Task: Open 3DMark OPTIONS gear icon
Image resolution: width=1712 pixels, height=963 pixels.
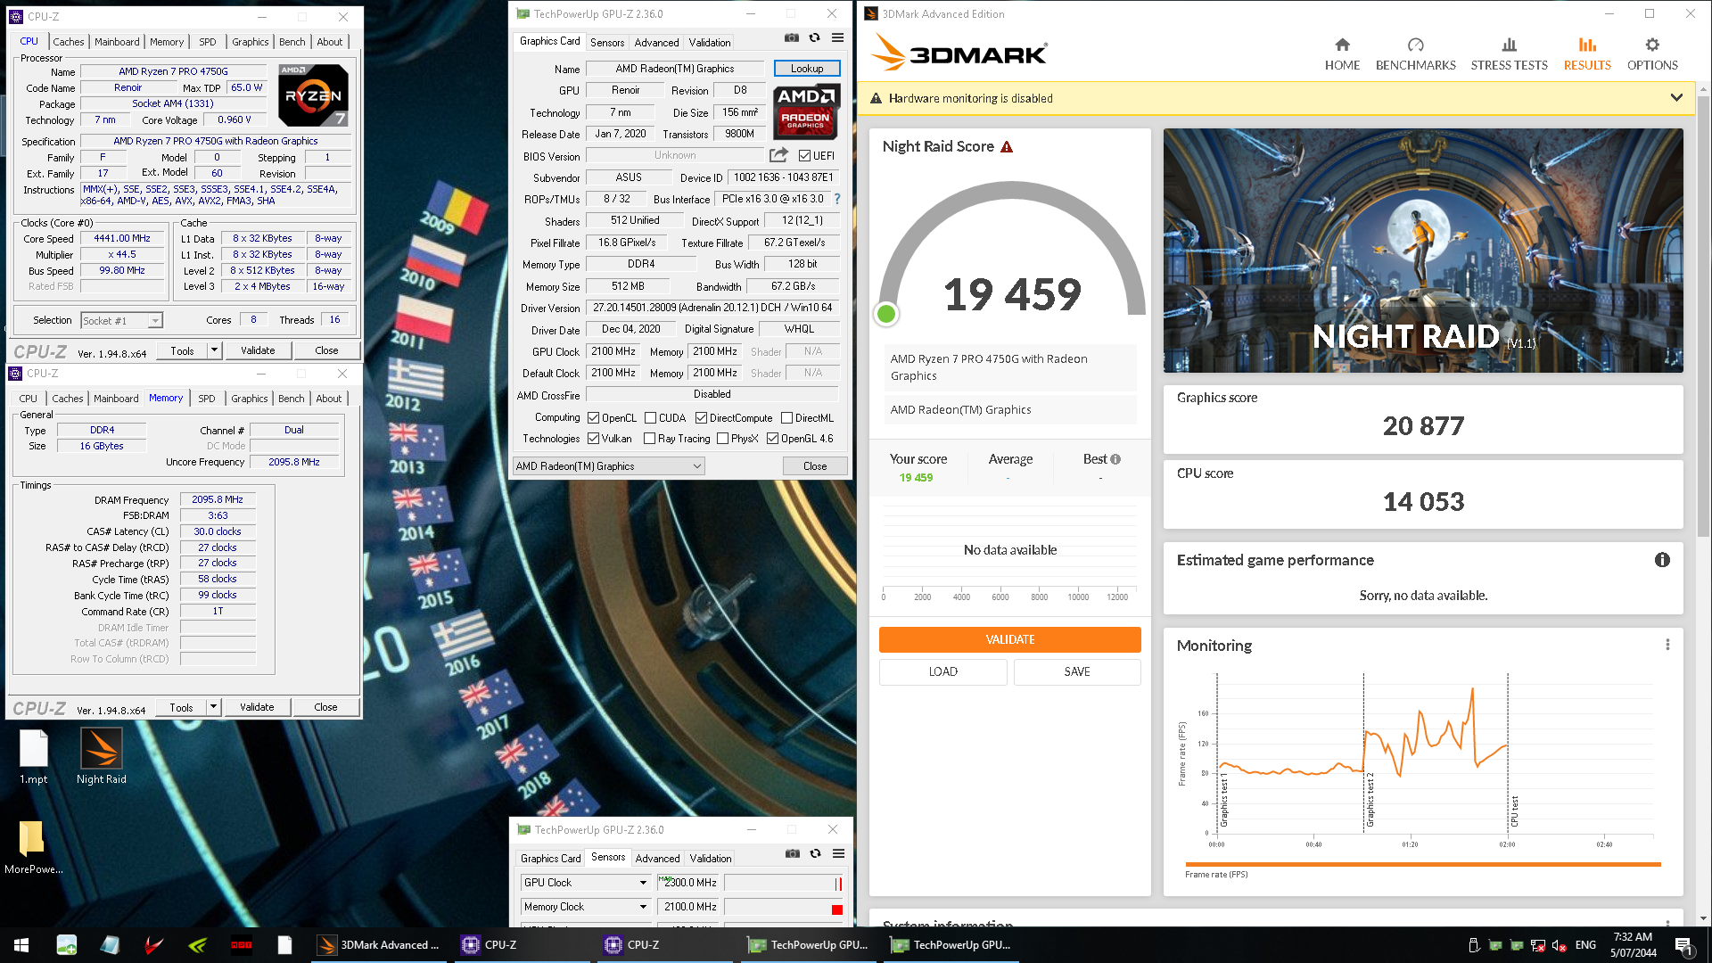Action: (1652, 45)
